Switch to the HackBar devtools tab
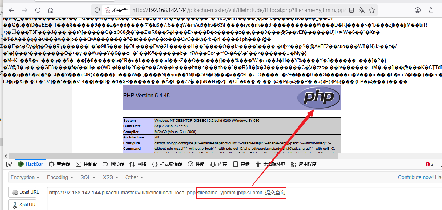Image resolution: width=442 pixels, height=210 pixels. tap(30, 164)
